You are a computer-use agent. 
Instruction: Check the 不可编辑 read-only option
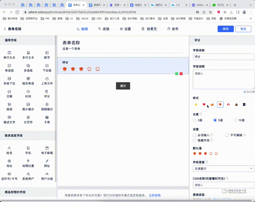227,135
